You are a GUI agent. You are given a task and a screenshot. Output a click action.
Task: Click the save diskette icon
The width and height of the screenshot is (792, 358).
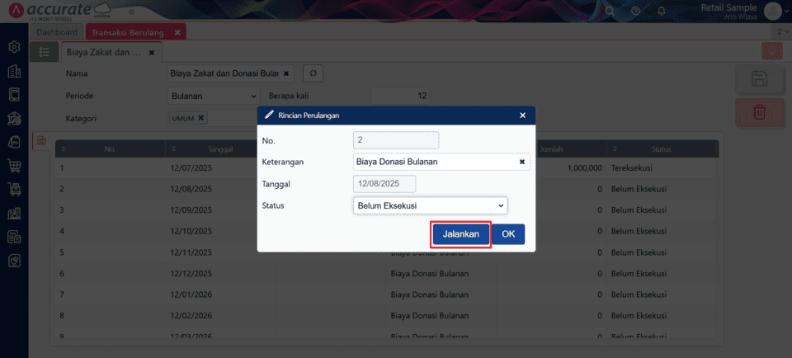[x=760, y=78]
